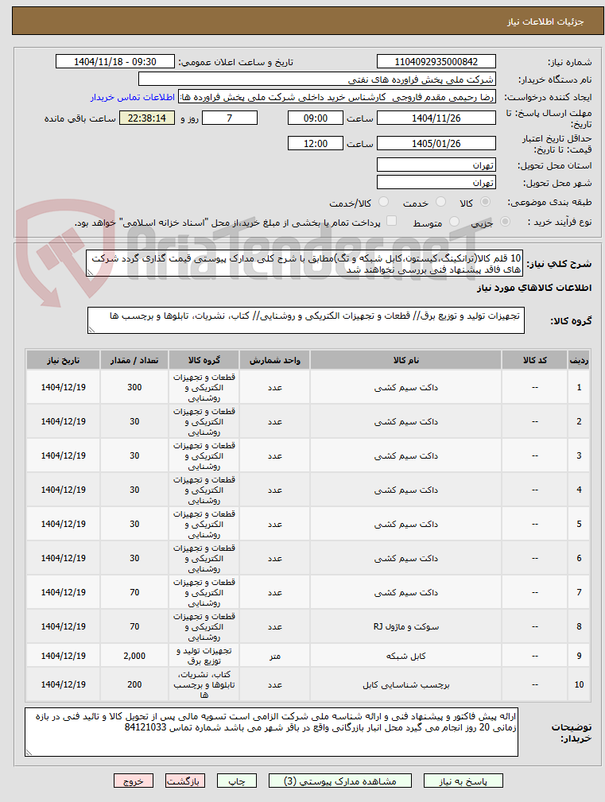Select the جزیی purchase type radio
The width and height of the screenshot is (605, 802).
click(x=506, y=222)
